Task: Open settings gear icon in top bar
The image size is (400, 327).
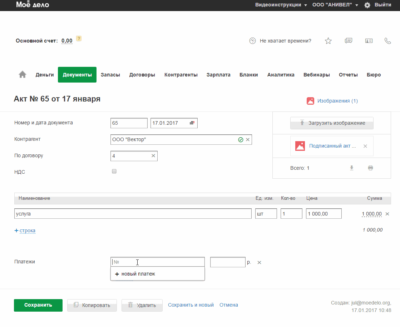Action: pyautogui.click(x=367, y=5)
